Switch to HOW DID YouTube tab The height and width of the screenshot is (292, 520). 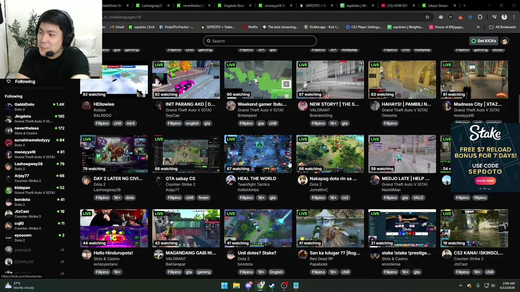tap(397, 6)
